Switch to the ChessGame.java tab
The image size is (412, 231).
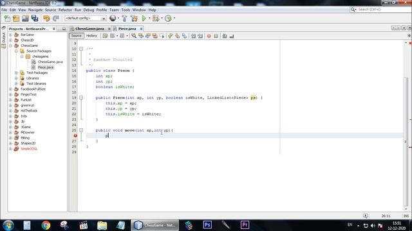coord(89,28)
